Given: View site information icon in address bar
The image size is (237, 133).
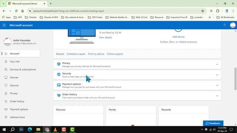Looking at the screenshot, I should (x=30, y=11).
